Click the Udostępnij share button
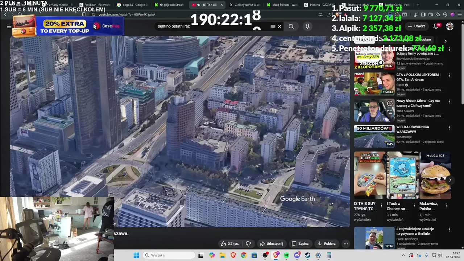464x261 pixels. (x=272, y=244)
